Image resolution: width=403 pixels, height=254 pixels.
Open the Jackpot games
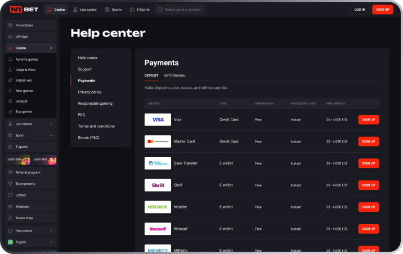21,101
